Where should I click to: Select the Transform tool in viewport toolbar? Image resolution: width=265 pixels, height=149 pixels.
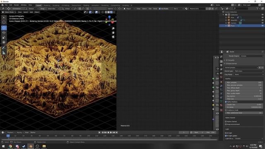(x=4, y=42)
